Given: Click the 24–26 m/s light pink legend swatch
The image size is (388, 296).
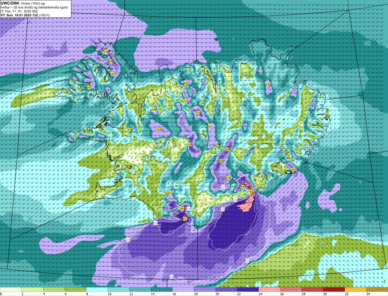Looking at the screenshot, I should tap(269, 290).
